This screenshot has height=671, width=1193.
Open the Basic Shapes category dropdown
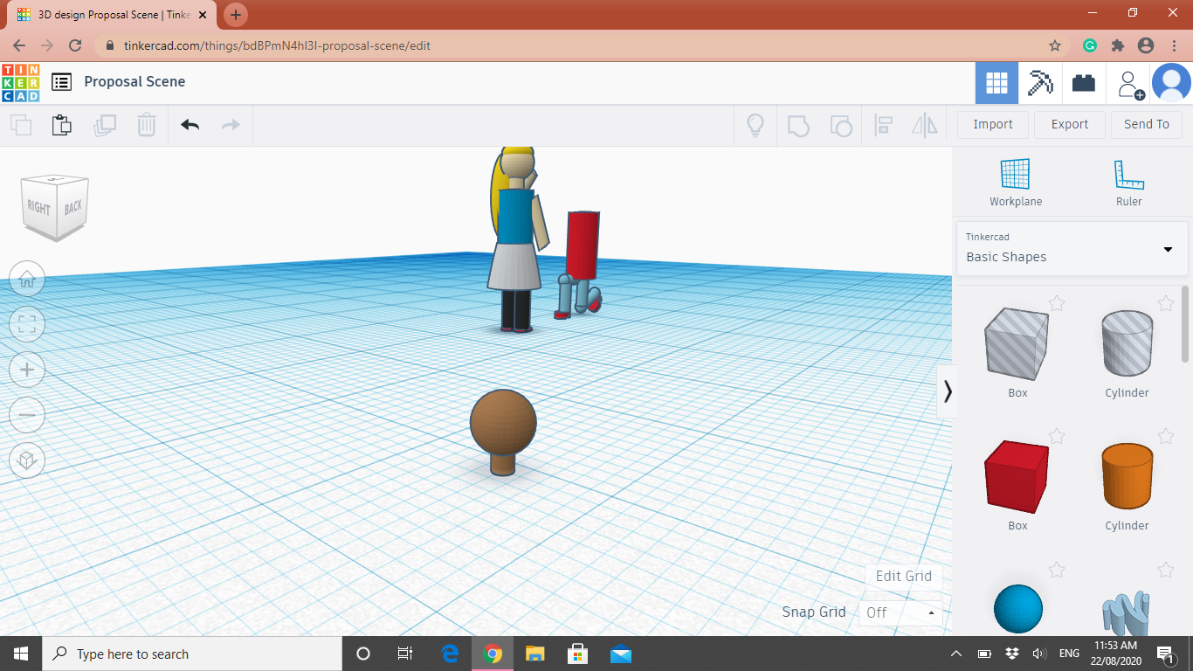(1072, 247)
